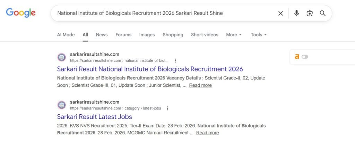This screenshot has width=355, height=144.
Task: Click the magnifying glass search button
Action: coord(322,13)
